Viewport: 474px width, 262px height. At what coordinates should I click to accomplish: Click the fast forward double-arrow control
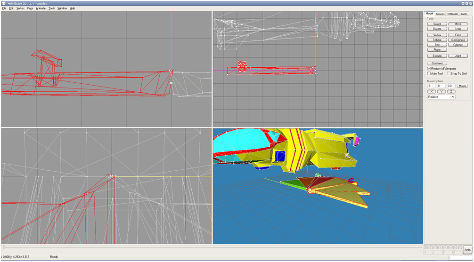coord(450,247)
